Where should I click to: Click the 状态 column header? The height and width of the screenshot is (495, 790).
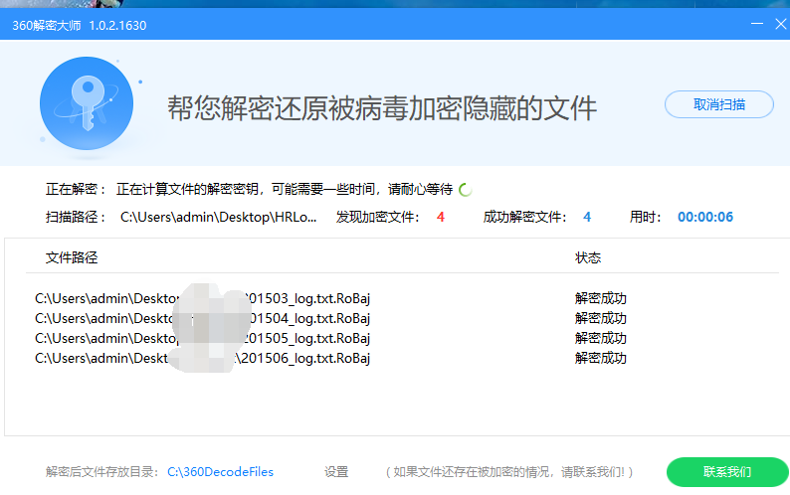click(x=588, y=257)
